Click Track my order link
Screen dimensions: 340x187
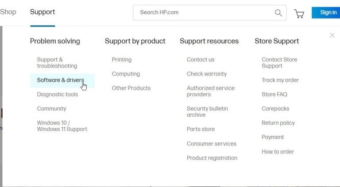(x=280, y=80)
